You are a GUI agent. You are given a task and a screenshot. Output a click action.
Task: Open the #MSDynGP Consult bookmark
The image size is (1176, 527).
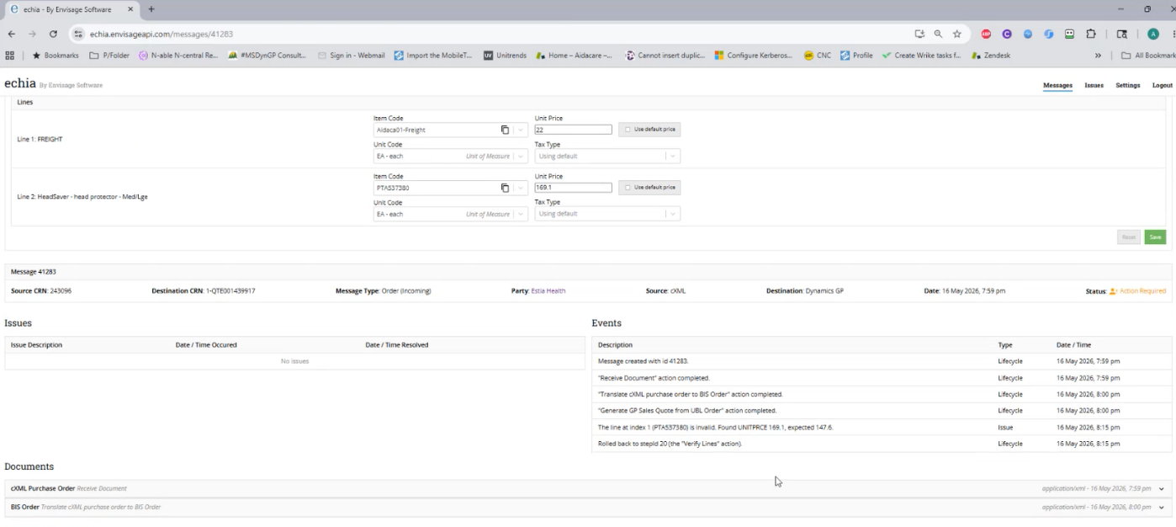pyautogui.click(x=267, y=56)
